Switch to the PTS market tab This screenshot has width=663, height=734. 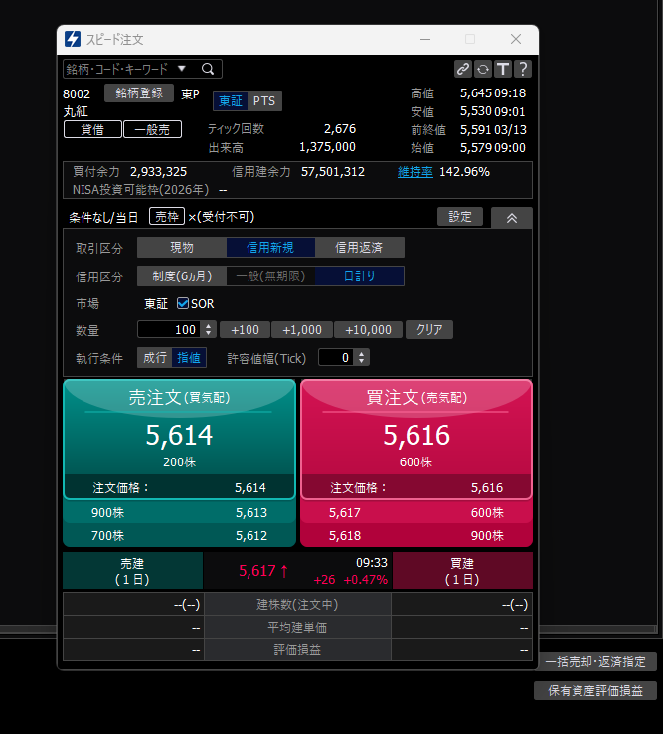pos(264,100)
